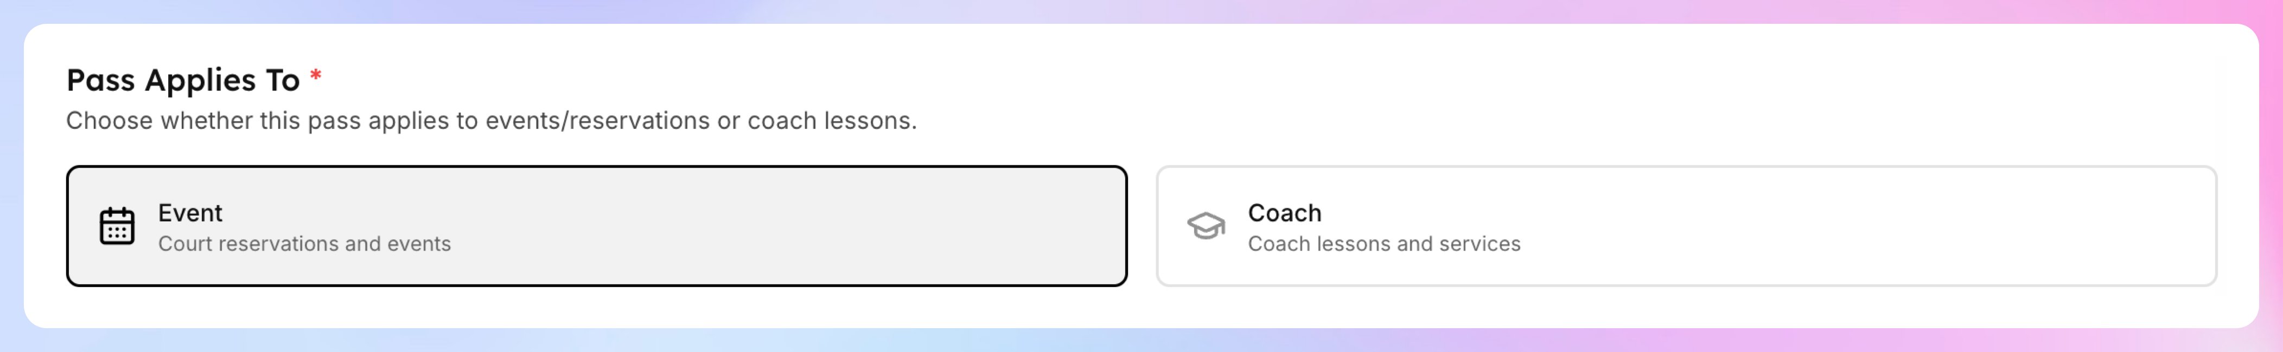
Task: Choose Event reservations as pass type
Action: (x=596, y=226)
